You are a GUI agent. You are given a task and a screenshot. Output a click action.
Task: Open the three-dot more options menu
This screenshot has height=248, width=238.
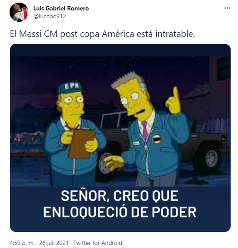click(227, 8)
